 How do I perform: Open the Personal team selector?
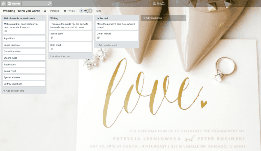coord(55,11)
